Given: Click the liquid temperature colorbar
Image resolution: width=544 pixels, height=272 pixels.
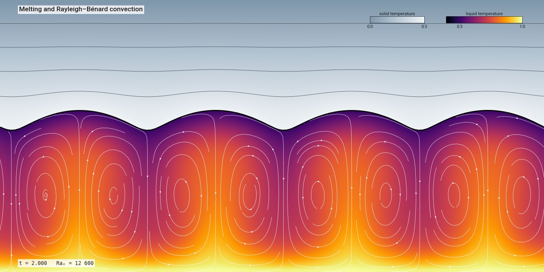Looking at the screenshot, I should (x=484, y=20).
